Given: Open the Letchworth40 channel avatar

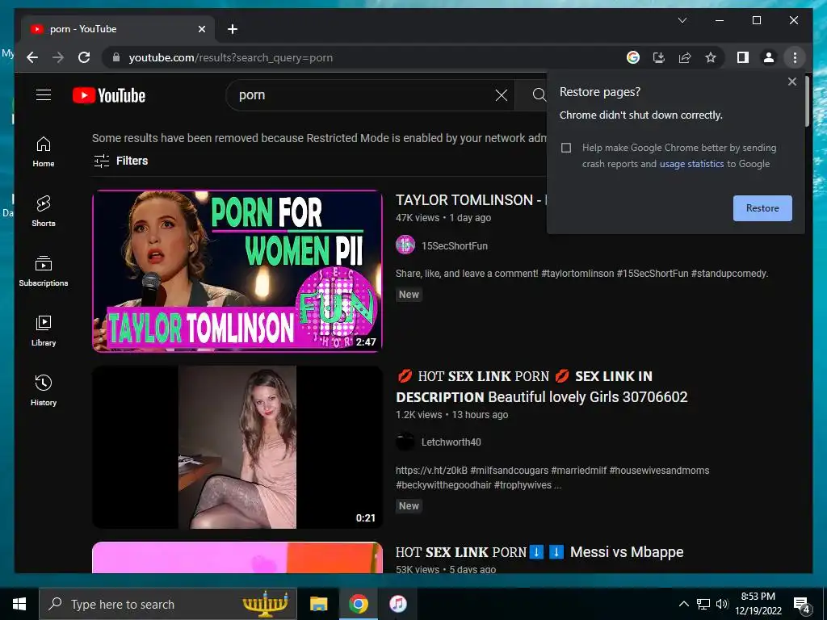Looking at the screenshot, I should (405, 442).
